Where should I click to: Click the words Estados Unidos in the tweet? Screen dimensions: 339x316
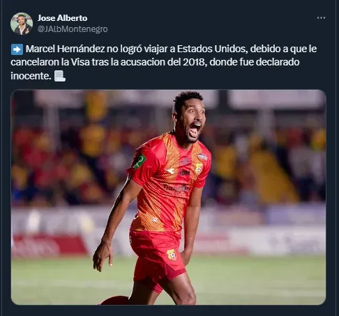pos(211,49)
